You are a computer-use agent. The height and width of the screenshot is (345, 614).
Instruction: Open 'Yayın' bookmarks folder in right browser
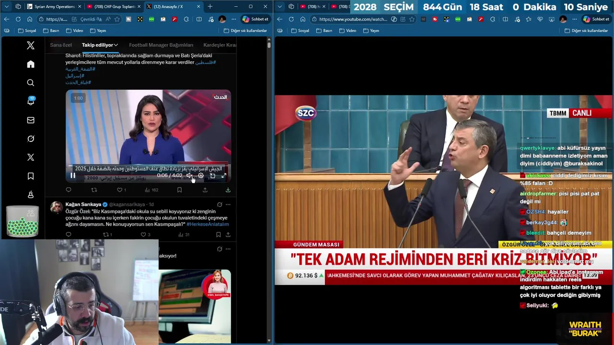371,31
